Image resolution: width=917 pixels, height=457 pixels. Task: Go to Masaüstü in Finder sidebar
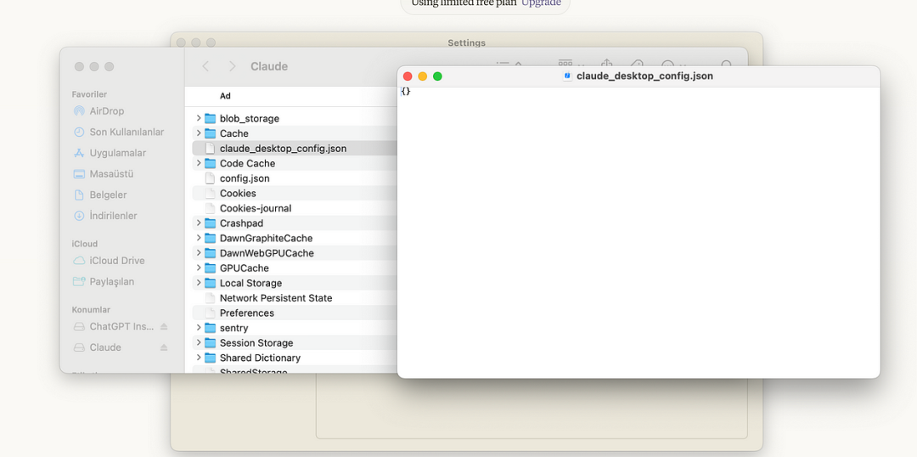pos(104,174)
